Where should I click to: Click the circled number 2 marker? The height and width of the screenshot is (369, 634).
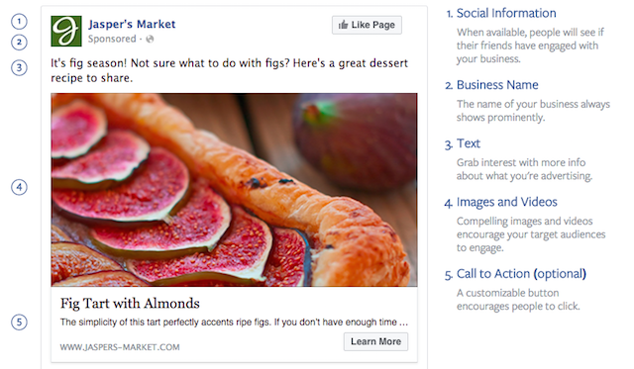coord(19,42)
